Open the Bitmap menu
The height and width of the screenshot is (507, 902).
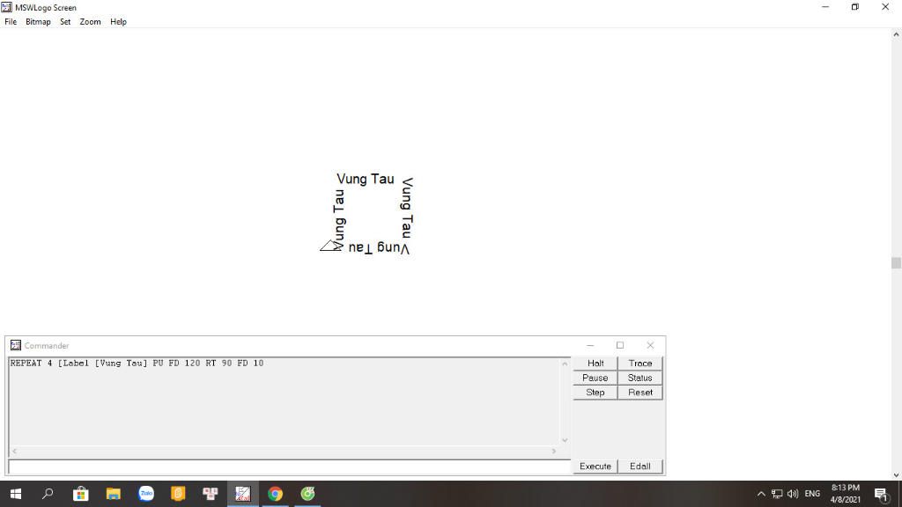click(x=38, y=22)
